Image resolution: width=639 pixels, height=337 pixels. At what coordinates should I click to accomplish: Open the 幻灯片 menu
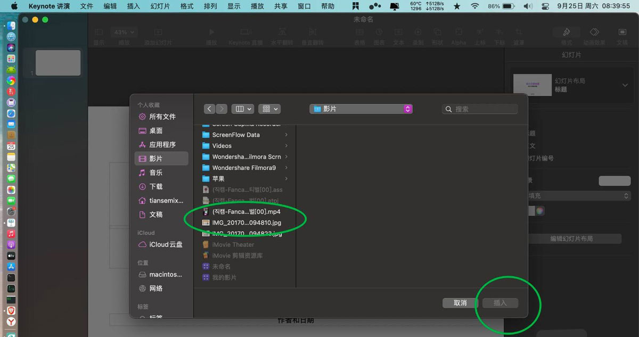pyautogui.click(x=160, y=6)
